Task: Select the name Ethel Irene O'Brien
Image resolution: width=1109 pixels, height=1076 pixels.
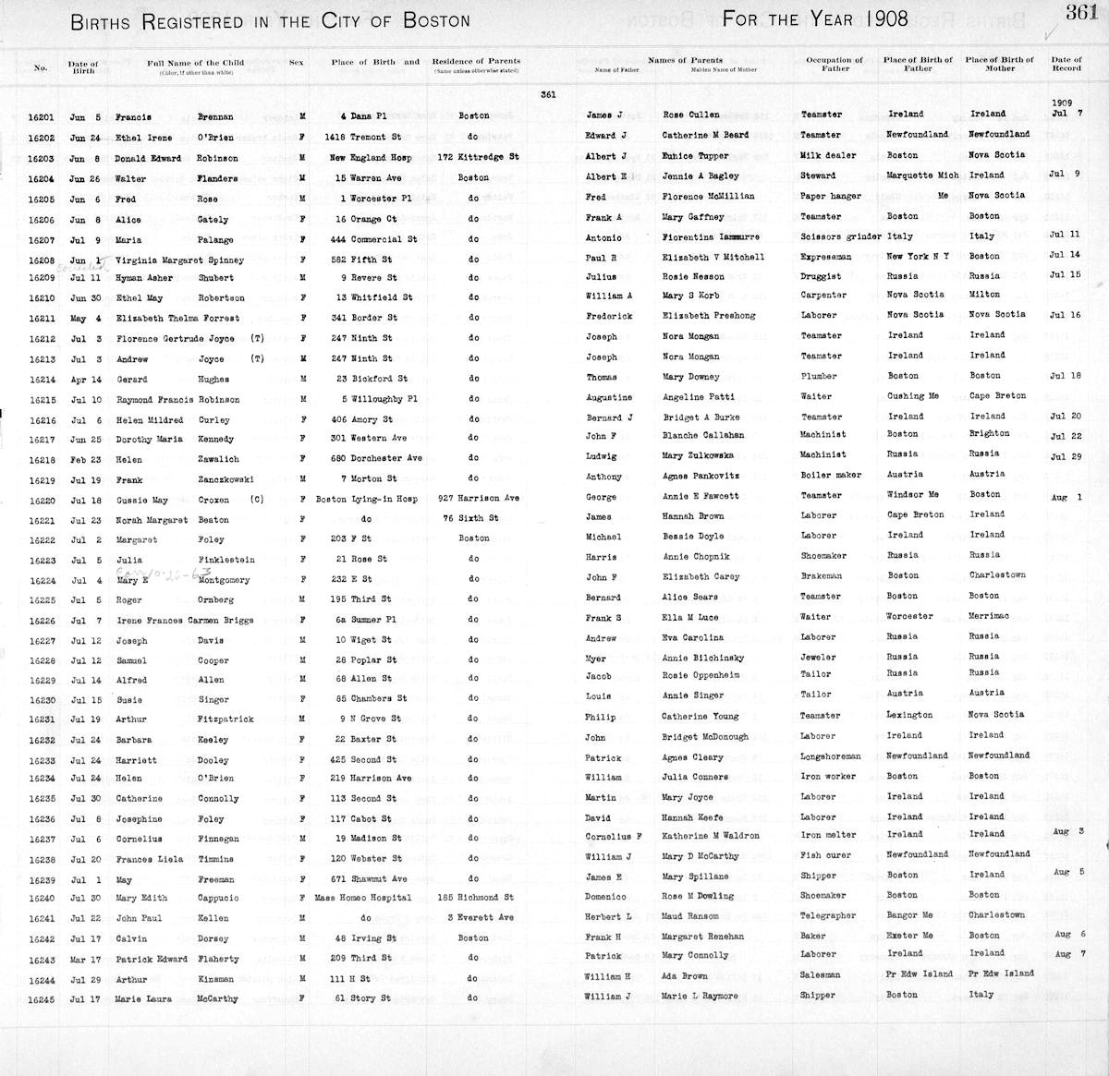Action: coord(177,138)
